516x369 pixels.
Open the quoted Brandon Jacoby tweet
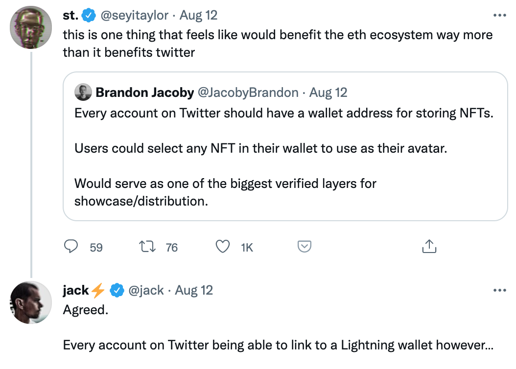[285, 157]
